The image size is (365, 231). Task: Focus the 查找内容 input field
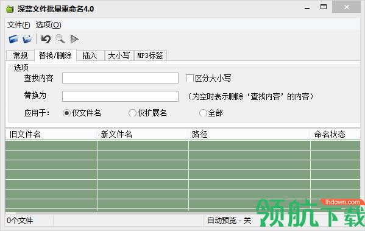(121, 78)
